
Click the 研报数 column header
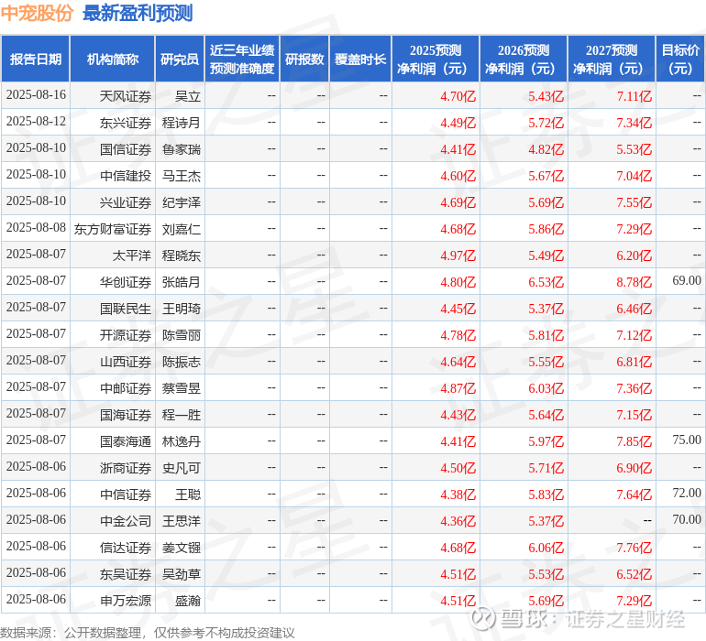(304, 59)
